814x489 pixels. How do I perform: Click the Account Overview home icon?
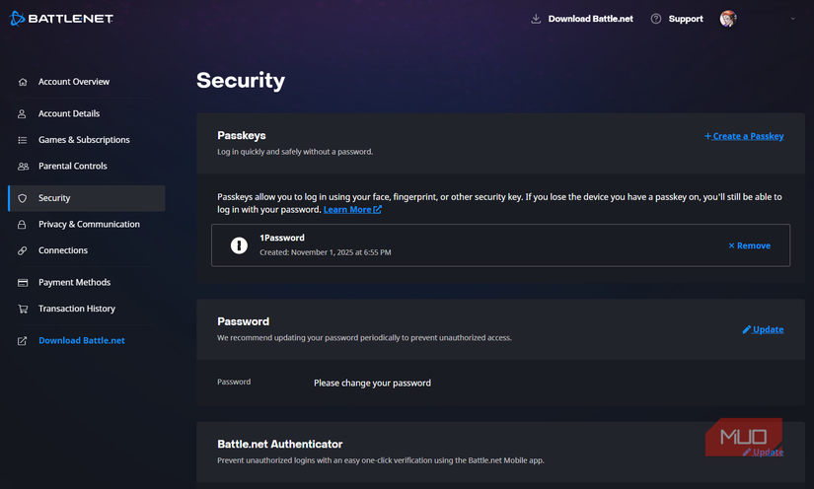[23, 82]
